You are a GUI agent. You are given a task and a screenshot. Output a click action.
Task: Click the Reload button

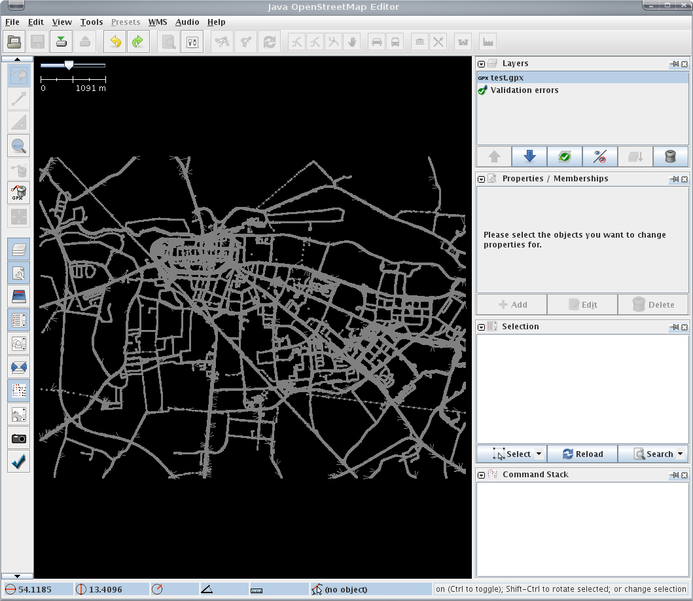pos(582,454)
